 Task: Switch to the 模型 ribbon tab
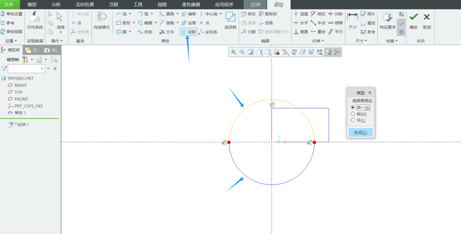[x=32, y=4]
